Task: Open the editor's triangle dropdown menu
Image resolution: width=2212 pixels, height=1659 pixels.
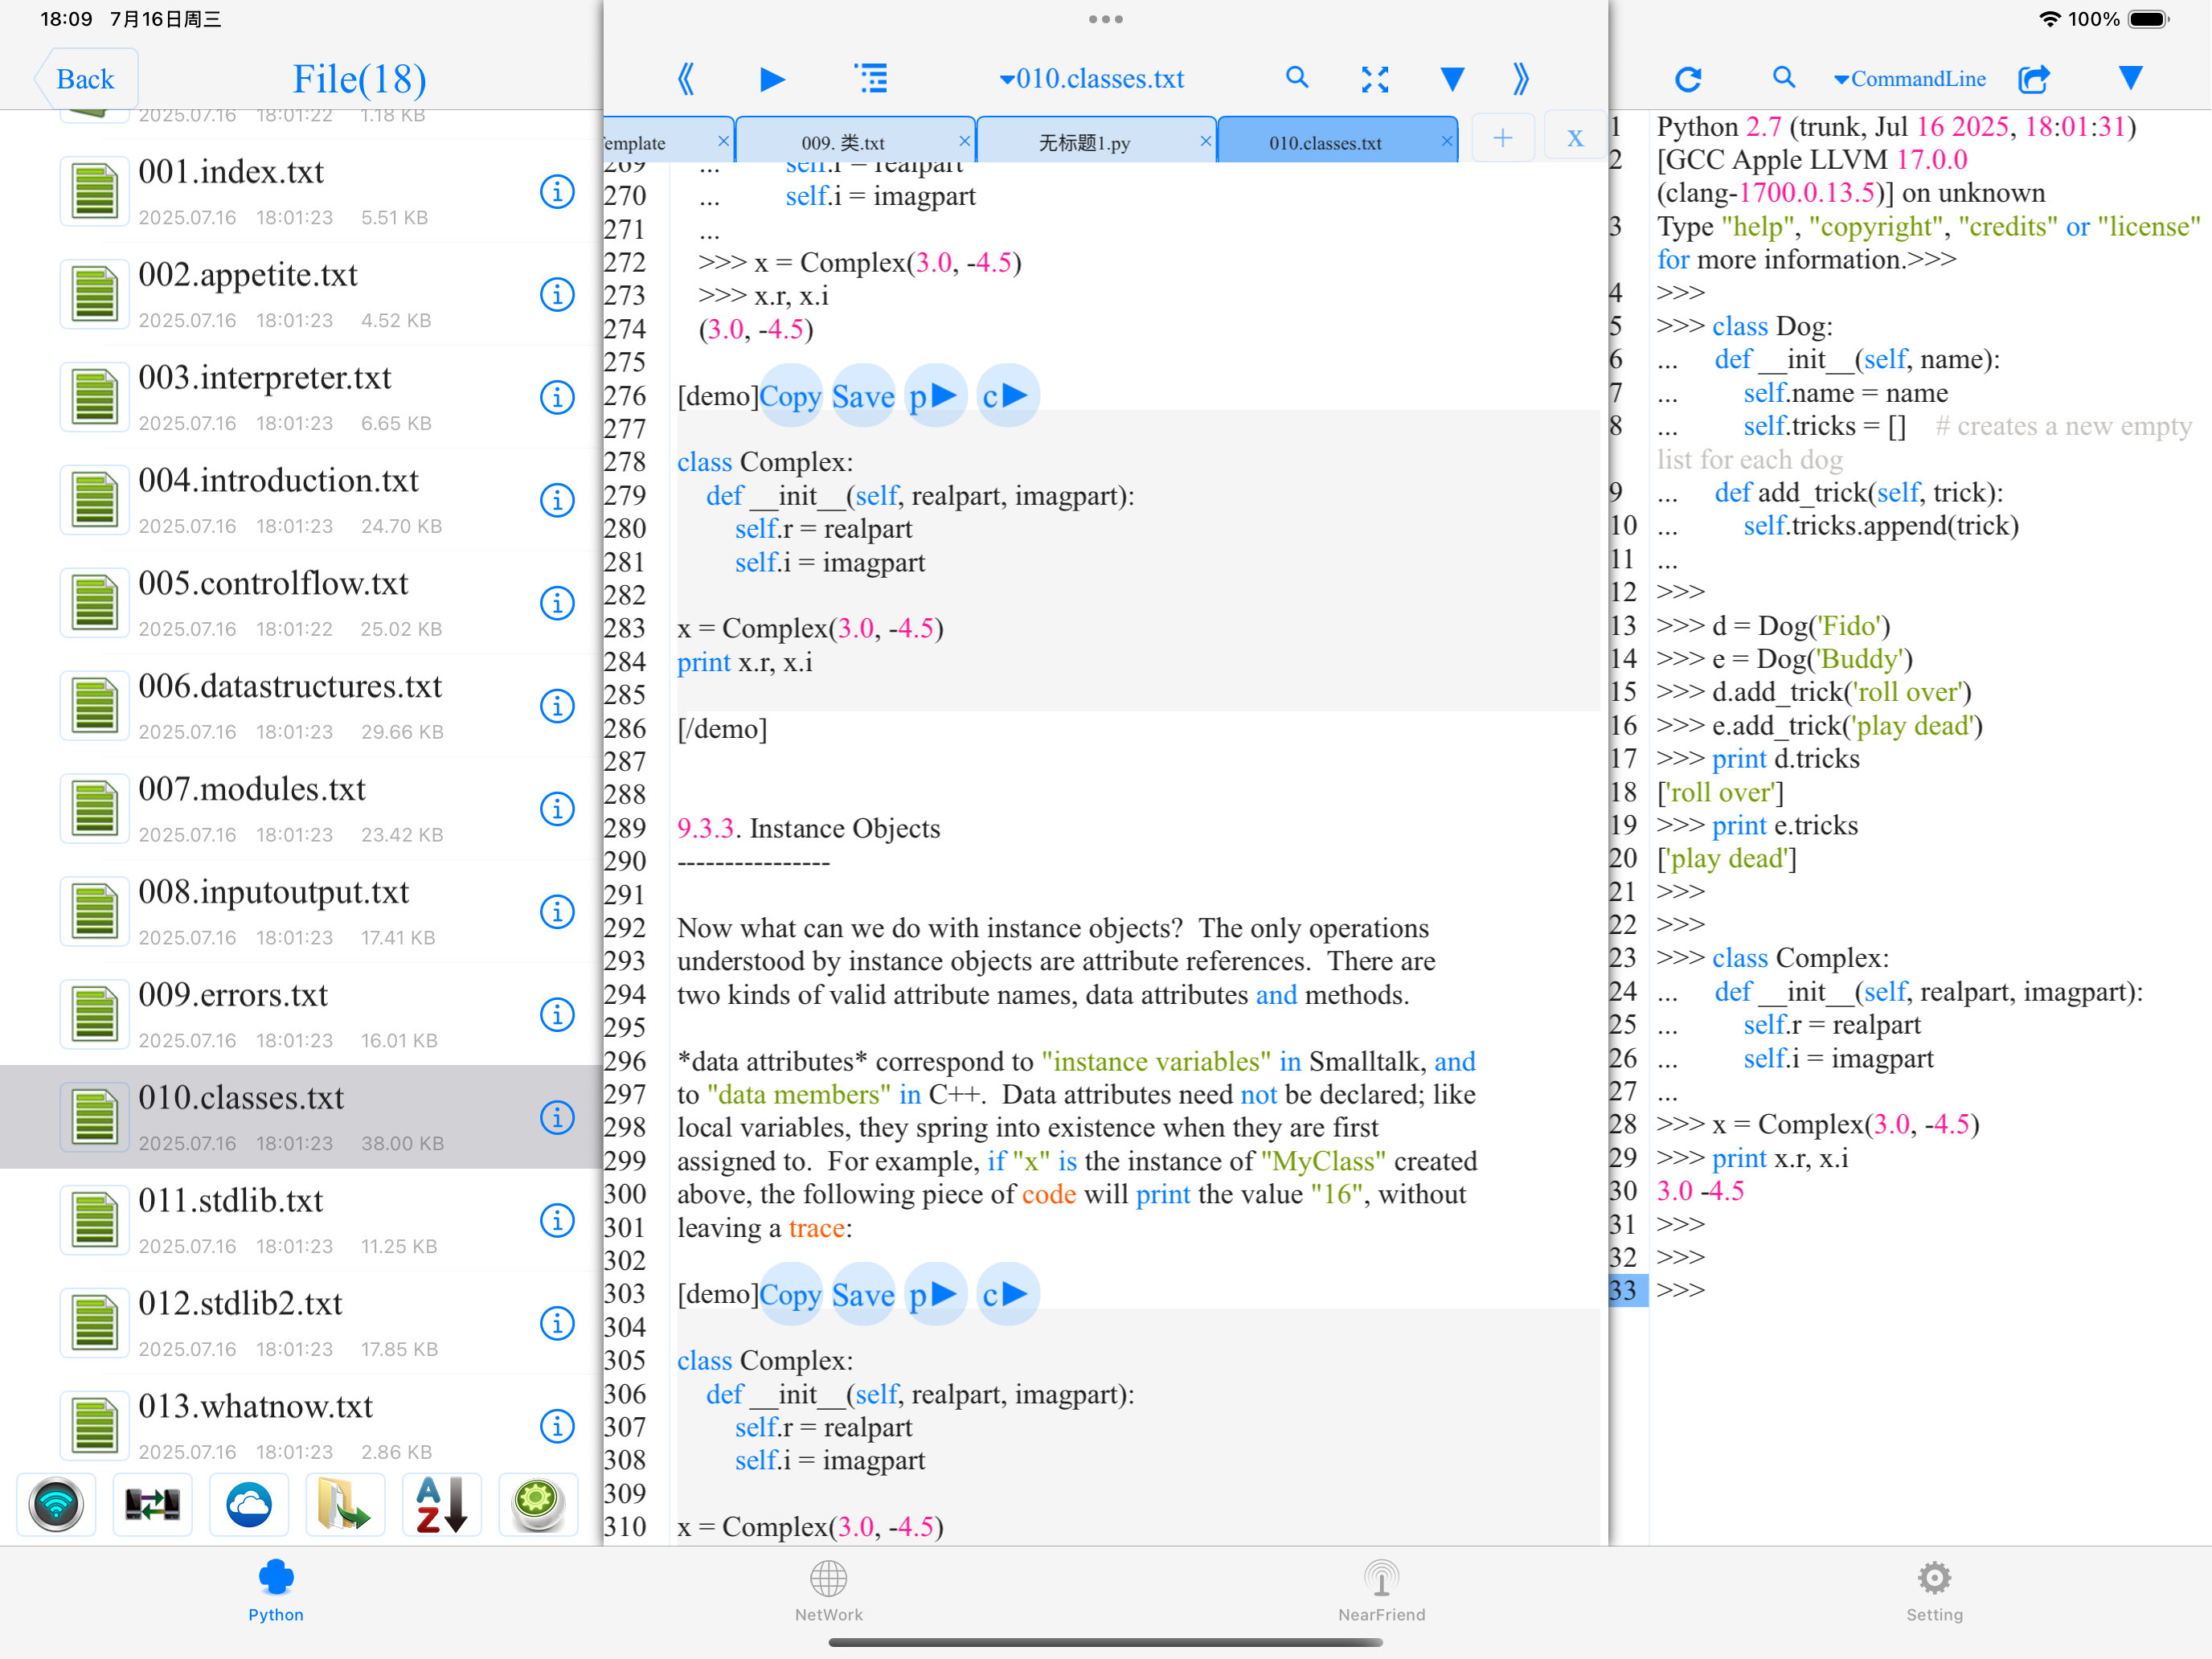Action: (1452, 79)
